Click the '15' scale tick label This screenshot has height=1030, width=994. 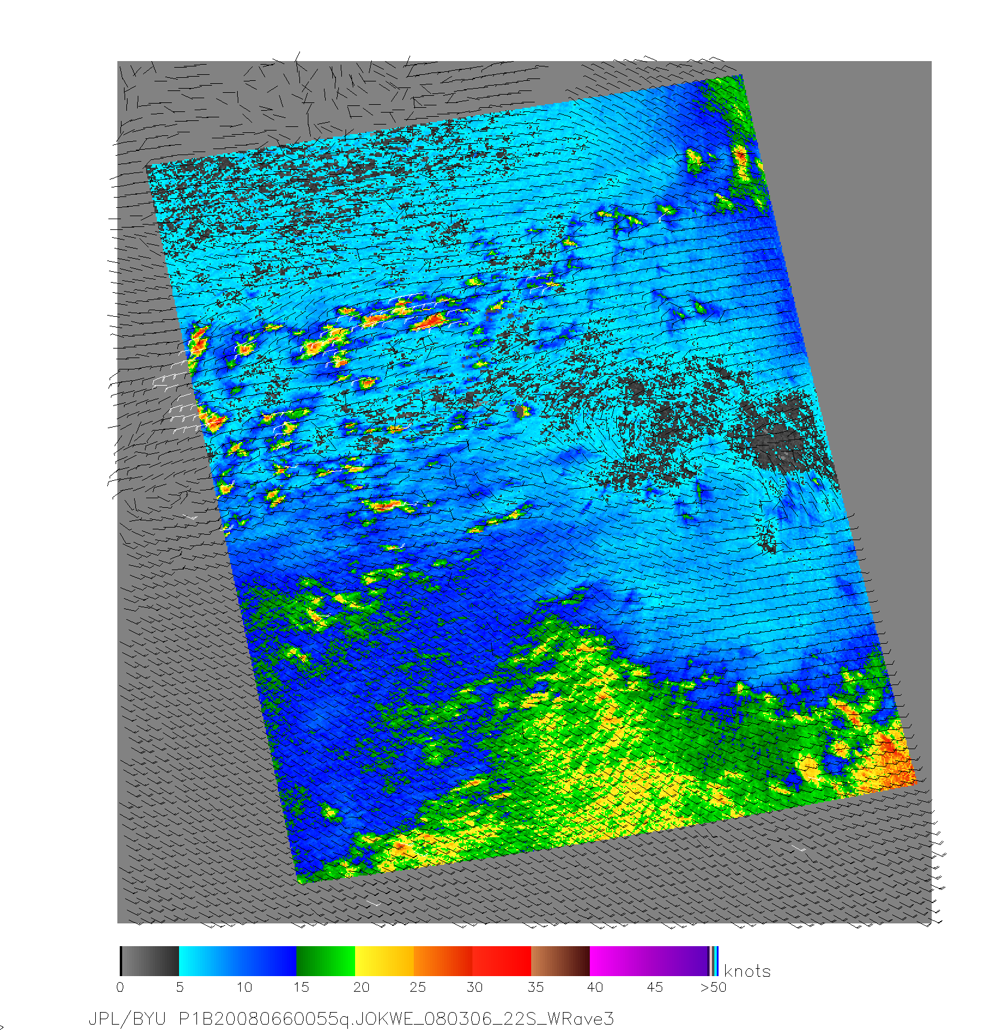click(x=301, y=987)
